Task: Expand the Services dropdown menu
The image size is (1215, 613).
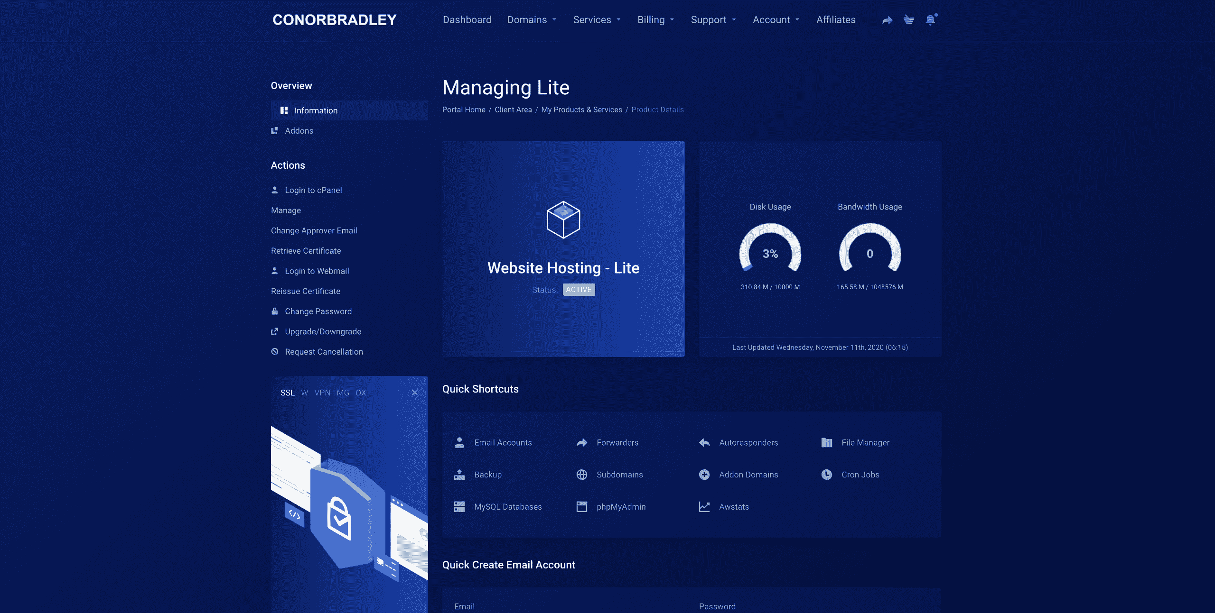Action: tap(597, 20)
